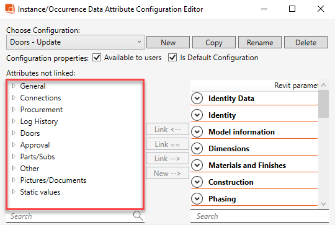Screen dimensions: 335x225
Task: Expand the General tree node
Action: pyautogui.click(x=14, y=86)
